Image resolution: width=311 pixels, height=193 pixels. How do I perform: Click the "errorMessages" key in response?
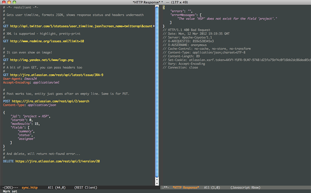coord(183,15)
